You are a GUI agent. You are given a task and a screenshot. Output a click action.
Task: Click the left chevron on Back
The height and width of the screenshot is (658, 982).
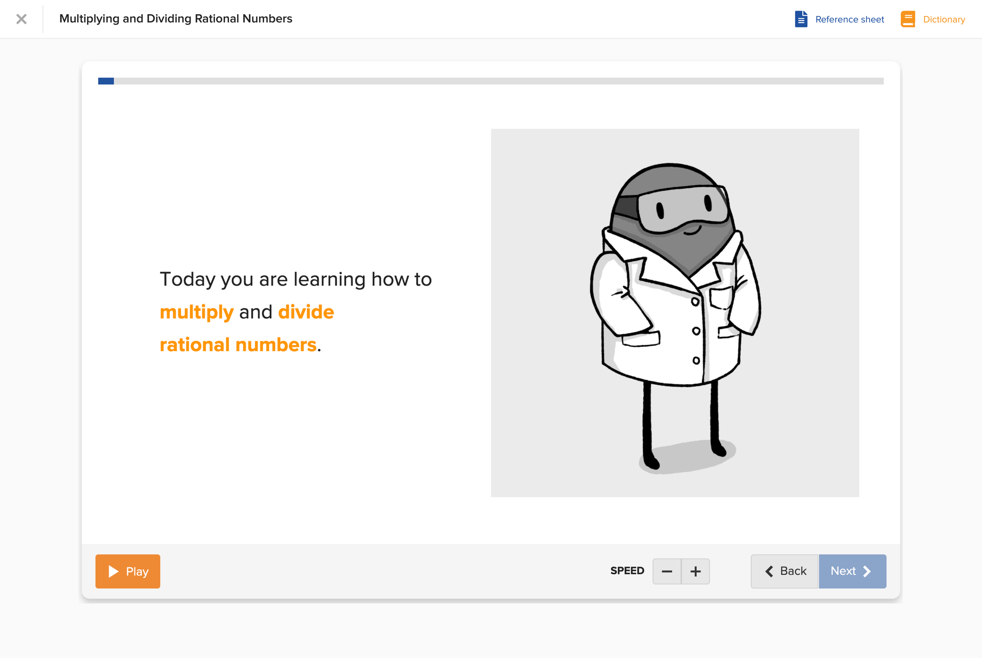click(769, 571)
